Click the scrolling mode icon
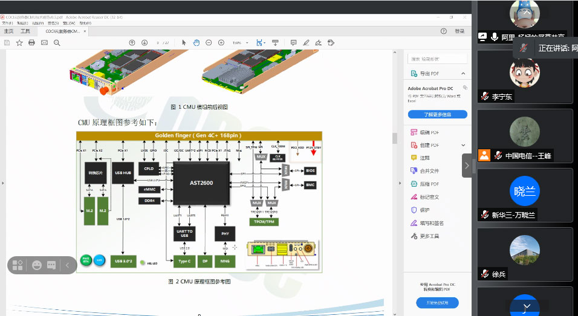The image size is (578, 316). [275, 43]
